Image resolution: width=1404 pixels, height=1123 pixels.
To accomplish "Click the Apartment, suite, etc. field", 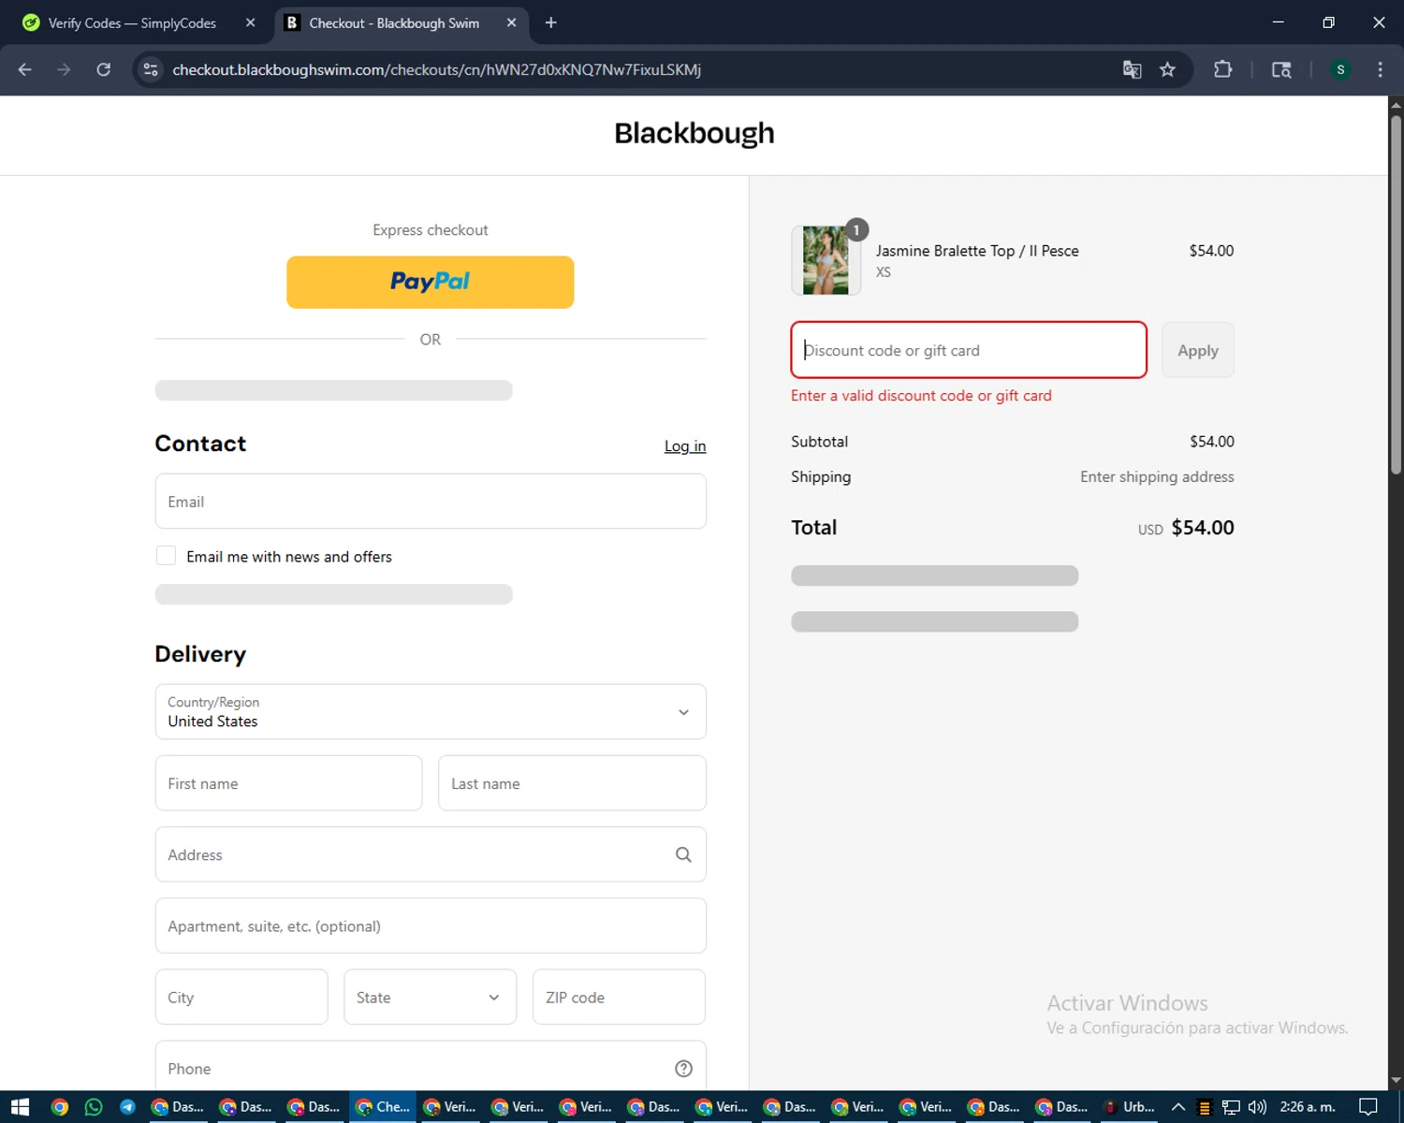I will click(x=431, y=926).
